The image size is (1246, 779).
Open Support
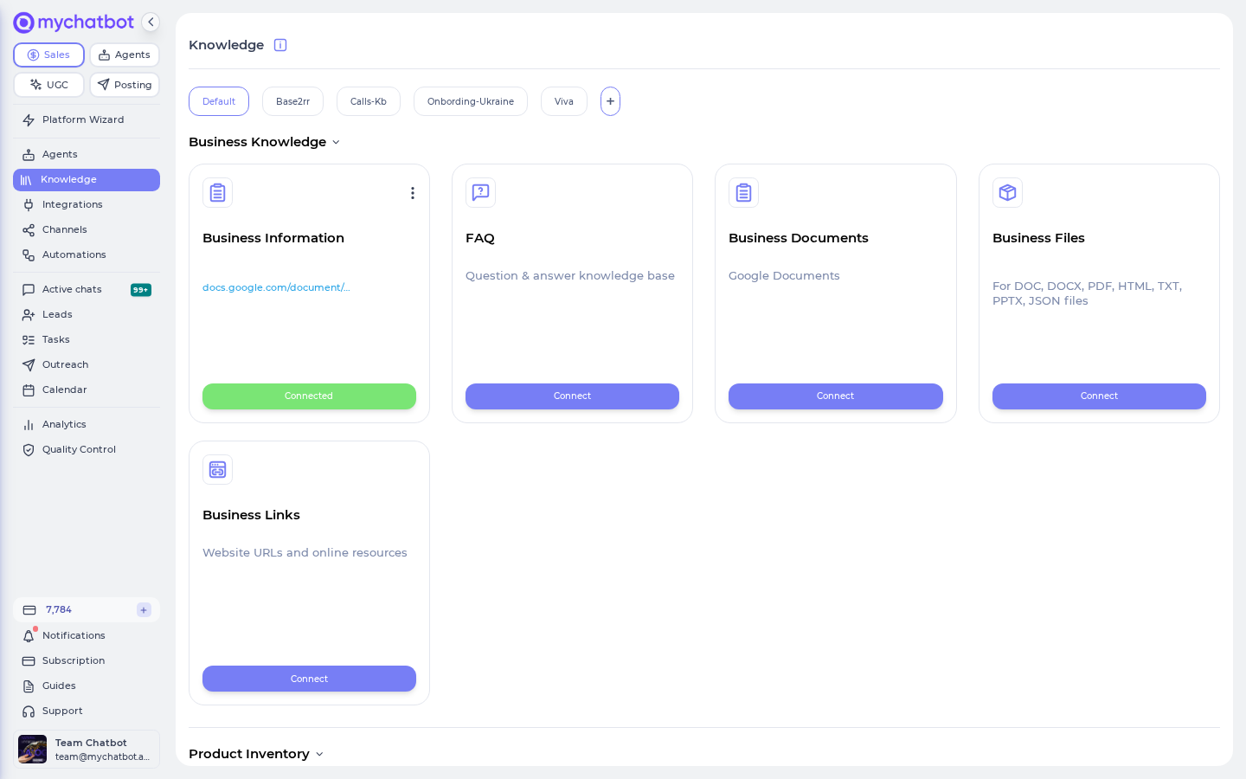87,711
